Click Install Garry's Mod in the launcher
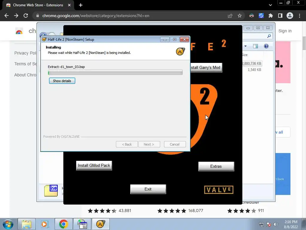 [x=206, y=68]
